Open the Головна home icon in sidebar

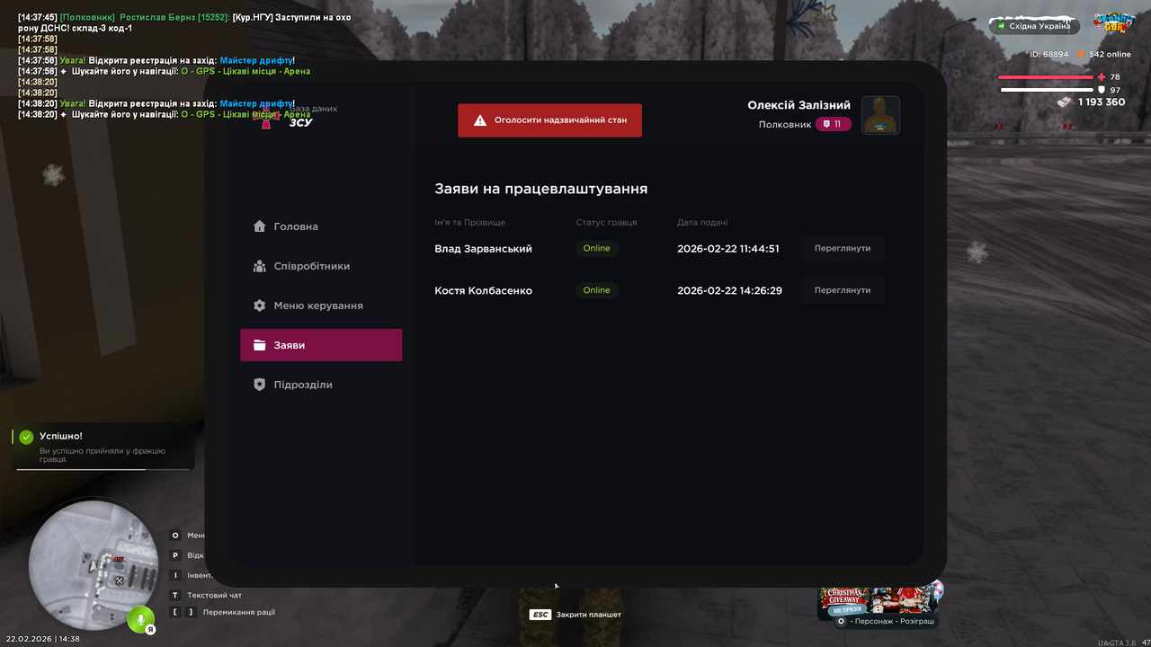click(260, 226)
